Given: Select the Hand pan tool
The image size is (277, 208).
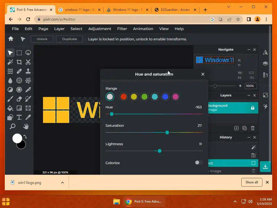Looking at the screenshot, I should (x=26, y=126).
